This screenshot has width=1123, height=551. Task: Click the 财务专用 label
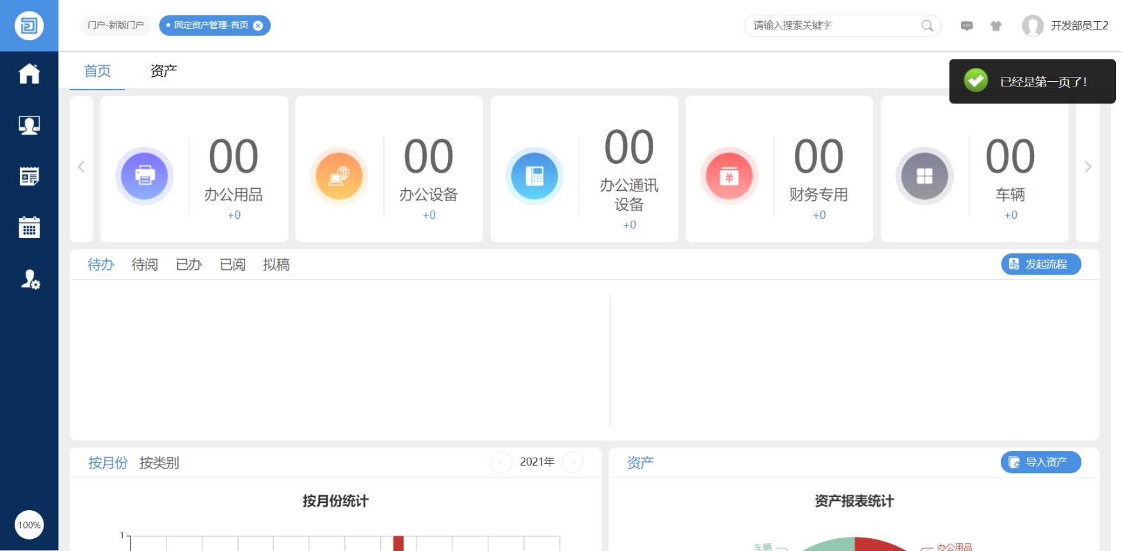pyautogui.click(x=818, y=195)
